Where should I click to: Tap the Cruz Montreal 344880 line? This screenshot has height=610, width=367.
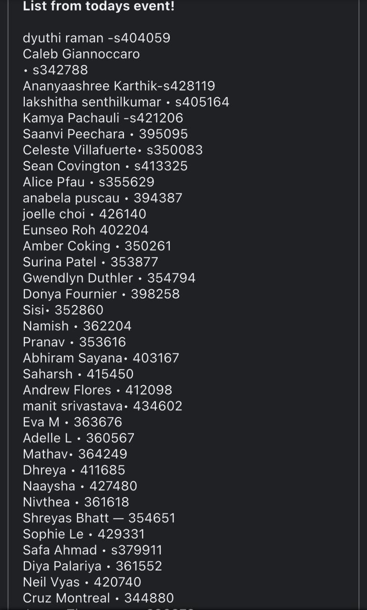coord(98,598)
